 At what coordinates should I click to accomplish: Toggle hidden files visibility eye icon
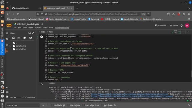coord(31,38)
